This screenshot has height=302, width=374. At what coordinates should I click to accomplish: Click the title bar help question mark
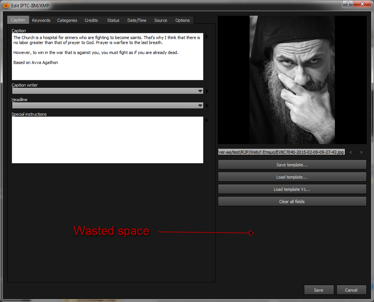click(348, 4)
